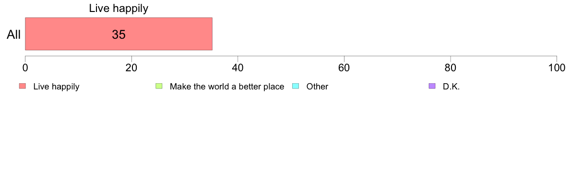Select Make the world a better place legend label

coord(227,87)
